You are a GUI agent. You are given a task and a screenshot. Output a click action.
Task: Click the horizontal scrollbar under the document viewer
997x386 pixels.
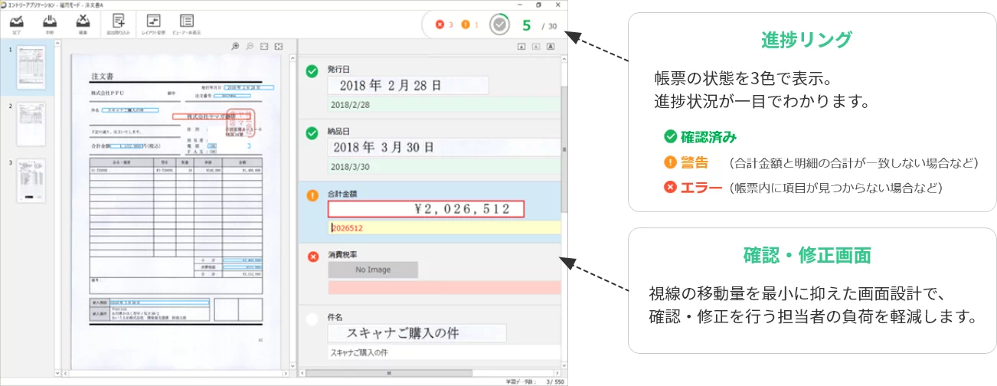point(178,373)
